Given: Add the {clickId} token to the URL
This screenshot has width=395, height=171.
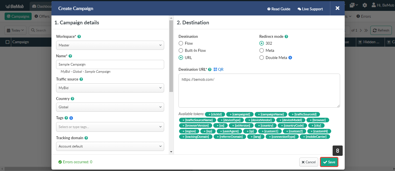Looking at the screenshot, I should click(215, 114).
